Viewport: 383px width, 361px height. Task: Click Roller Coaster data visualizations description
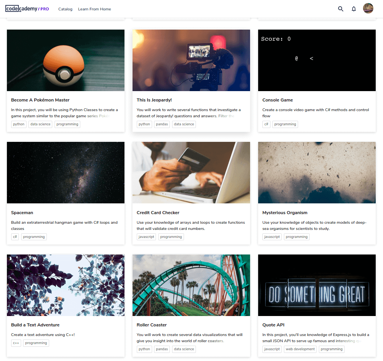pos(189,338)
